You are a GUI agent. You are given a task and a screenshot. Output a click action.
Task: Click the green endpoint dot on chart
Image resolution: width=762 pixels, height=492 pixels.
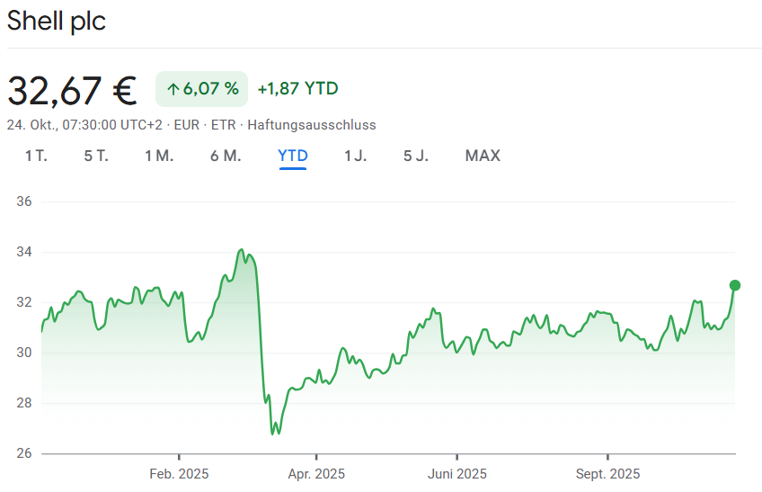(735, 285)
